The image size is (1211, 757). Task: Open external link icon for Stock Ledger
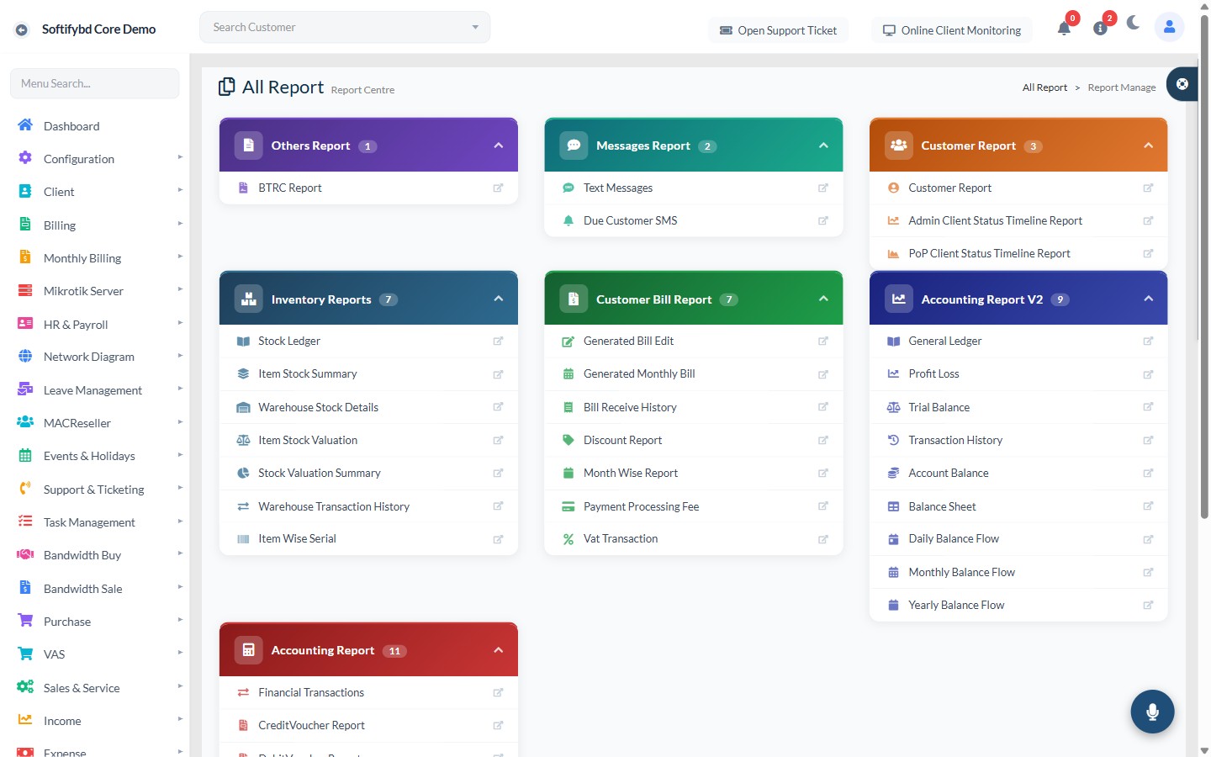498,341
